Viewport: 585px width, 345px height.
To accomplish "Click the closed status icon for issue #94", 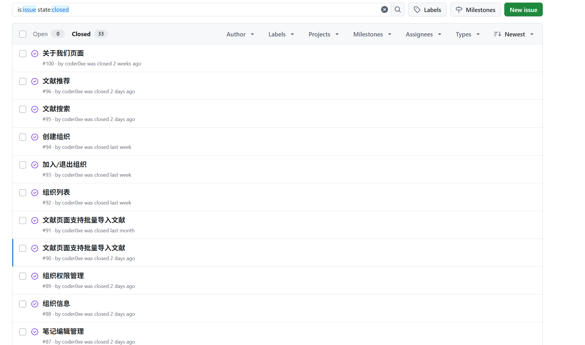I will pyautogui.click(x=35, y=137).
